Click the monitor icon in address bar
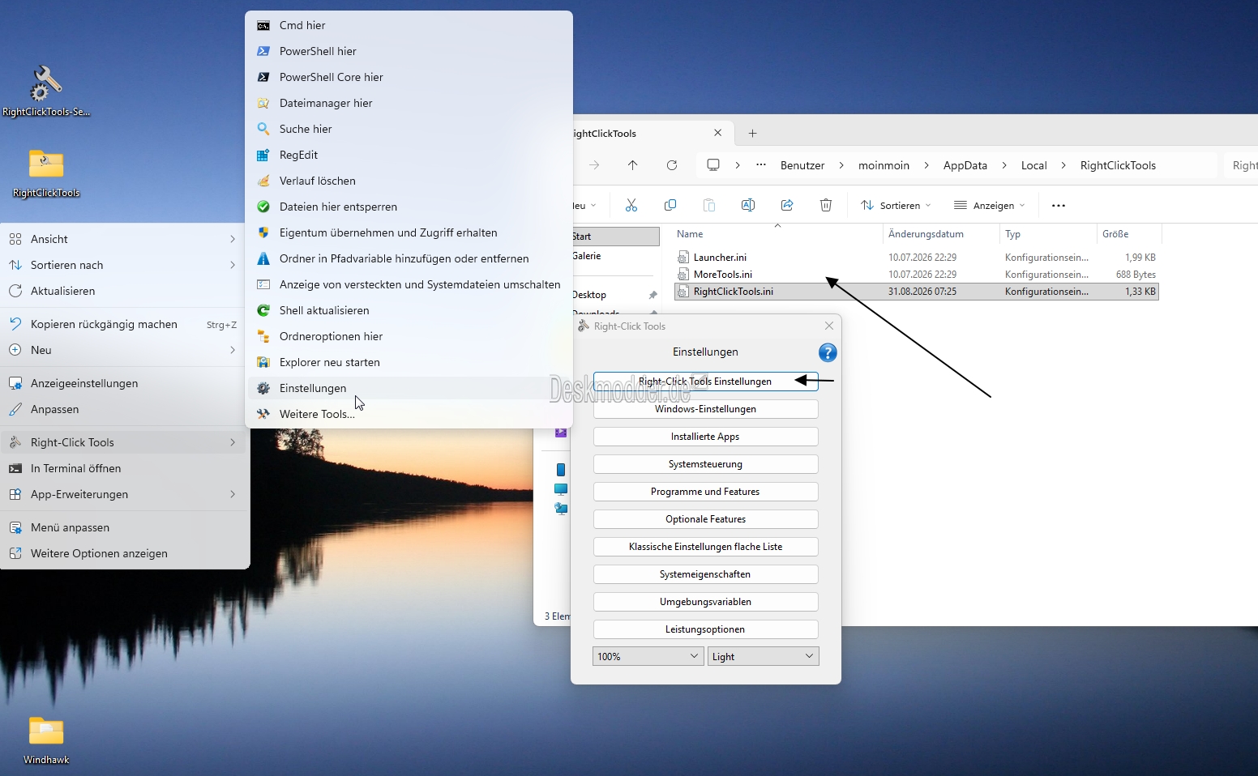 click(713, 165)
